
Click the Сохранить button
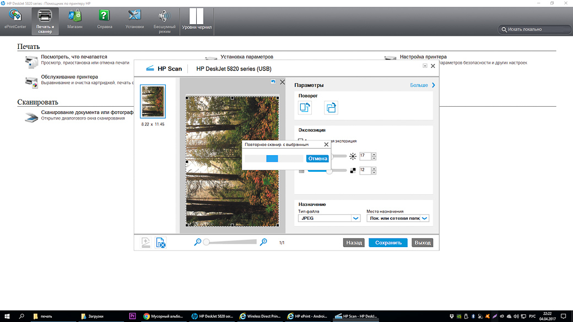coord(388,242)
